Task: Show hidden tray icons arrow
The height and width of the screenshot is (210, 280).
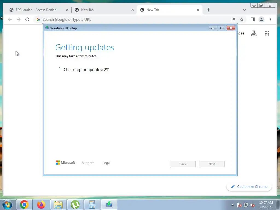Action: (232, 205)
